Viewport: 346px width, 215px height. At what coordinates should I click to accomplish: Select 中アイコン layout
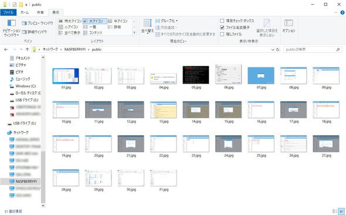118,21
